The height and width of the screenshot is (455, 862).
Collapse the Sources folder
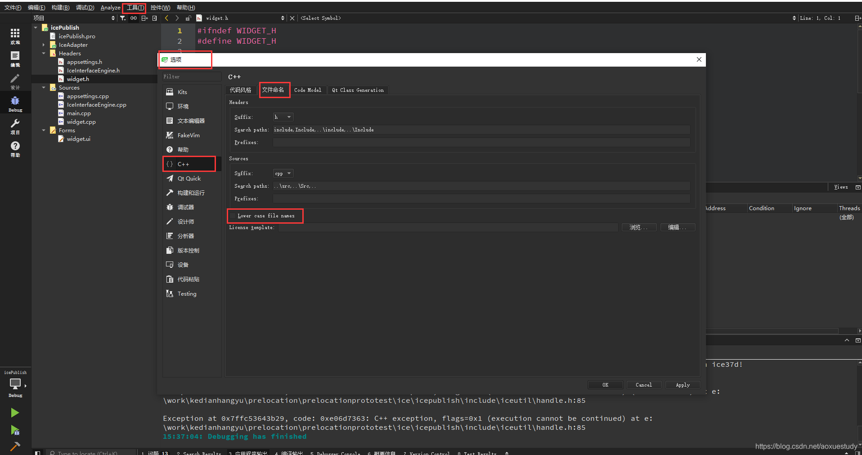coord(44,87)
